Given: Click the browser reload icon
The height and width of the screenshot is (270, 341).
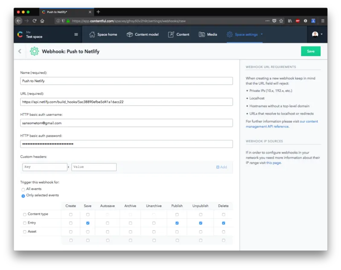Looking at the screenshot, I should pyautogui.click(x=35, y=21).
